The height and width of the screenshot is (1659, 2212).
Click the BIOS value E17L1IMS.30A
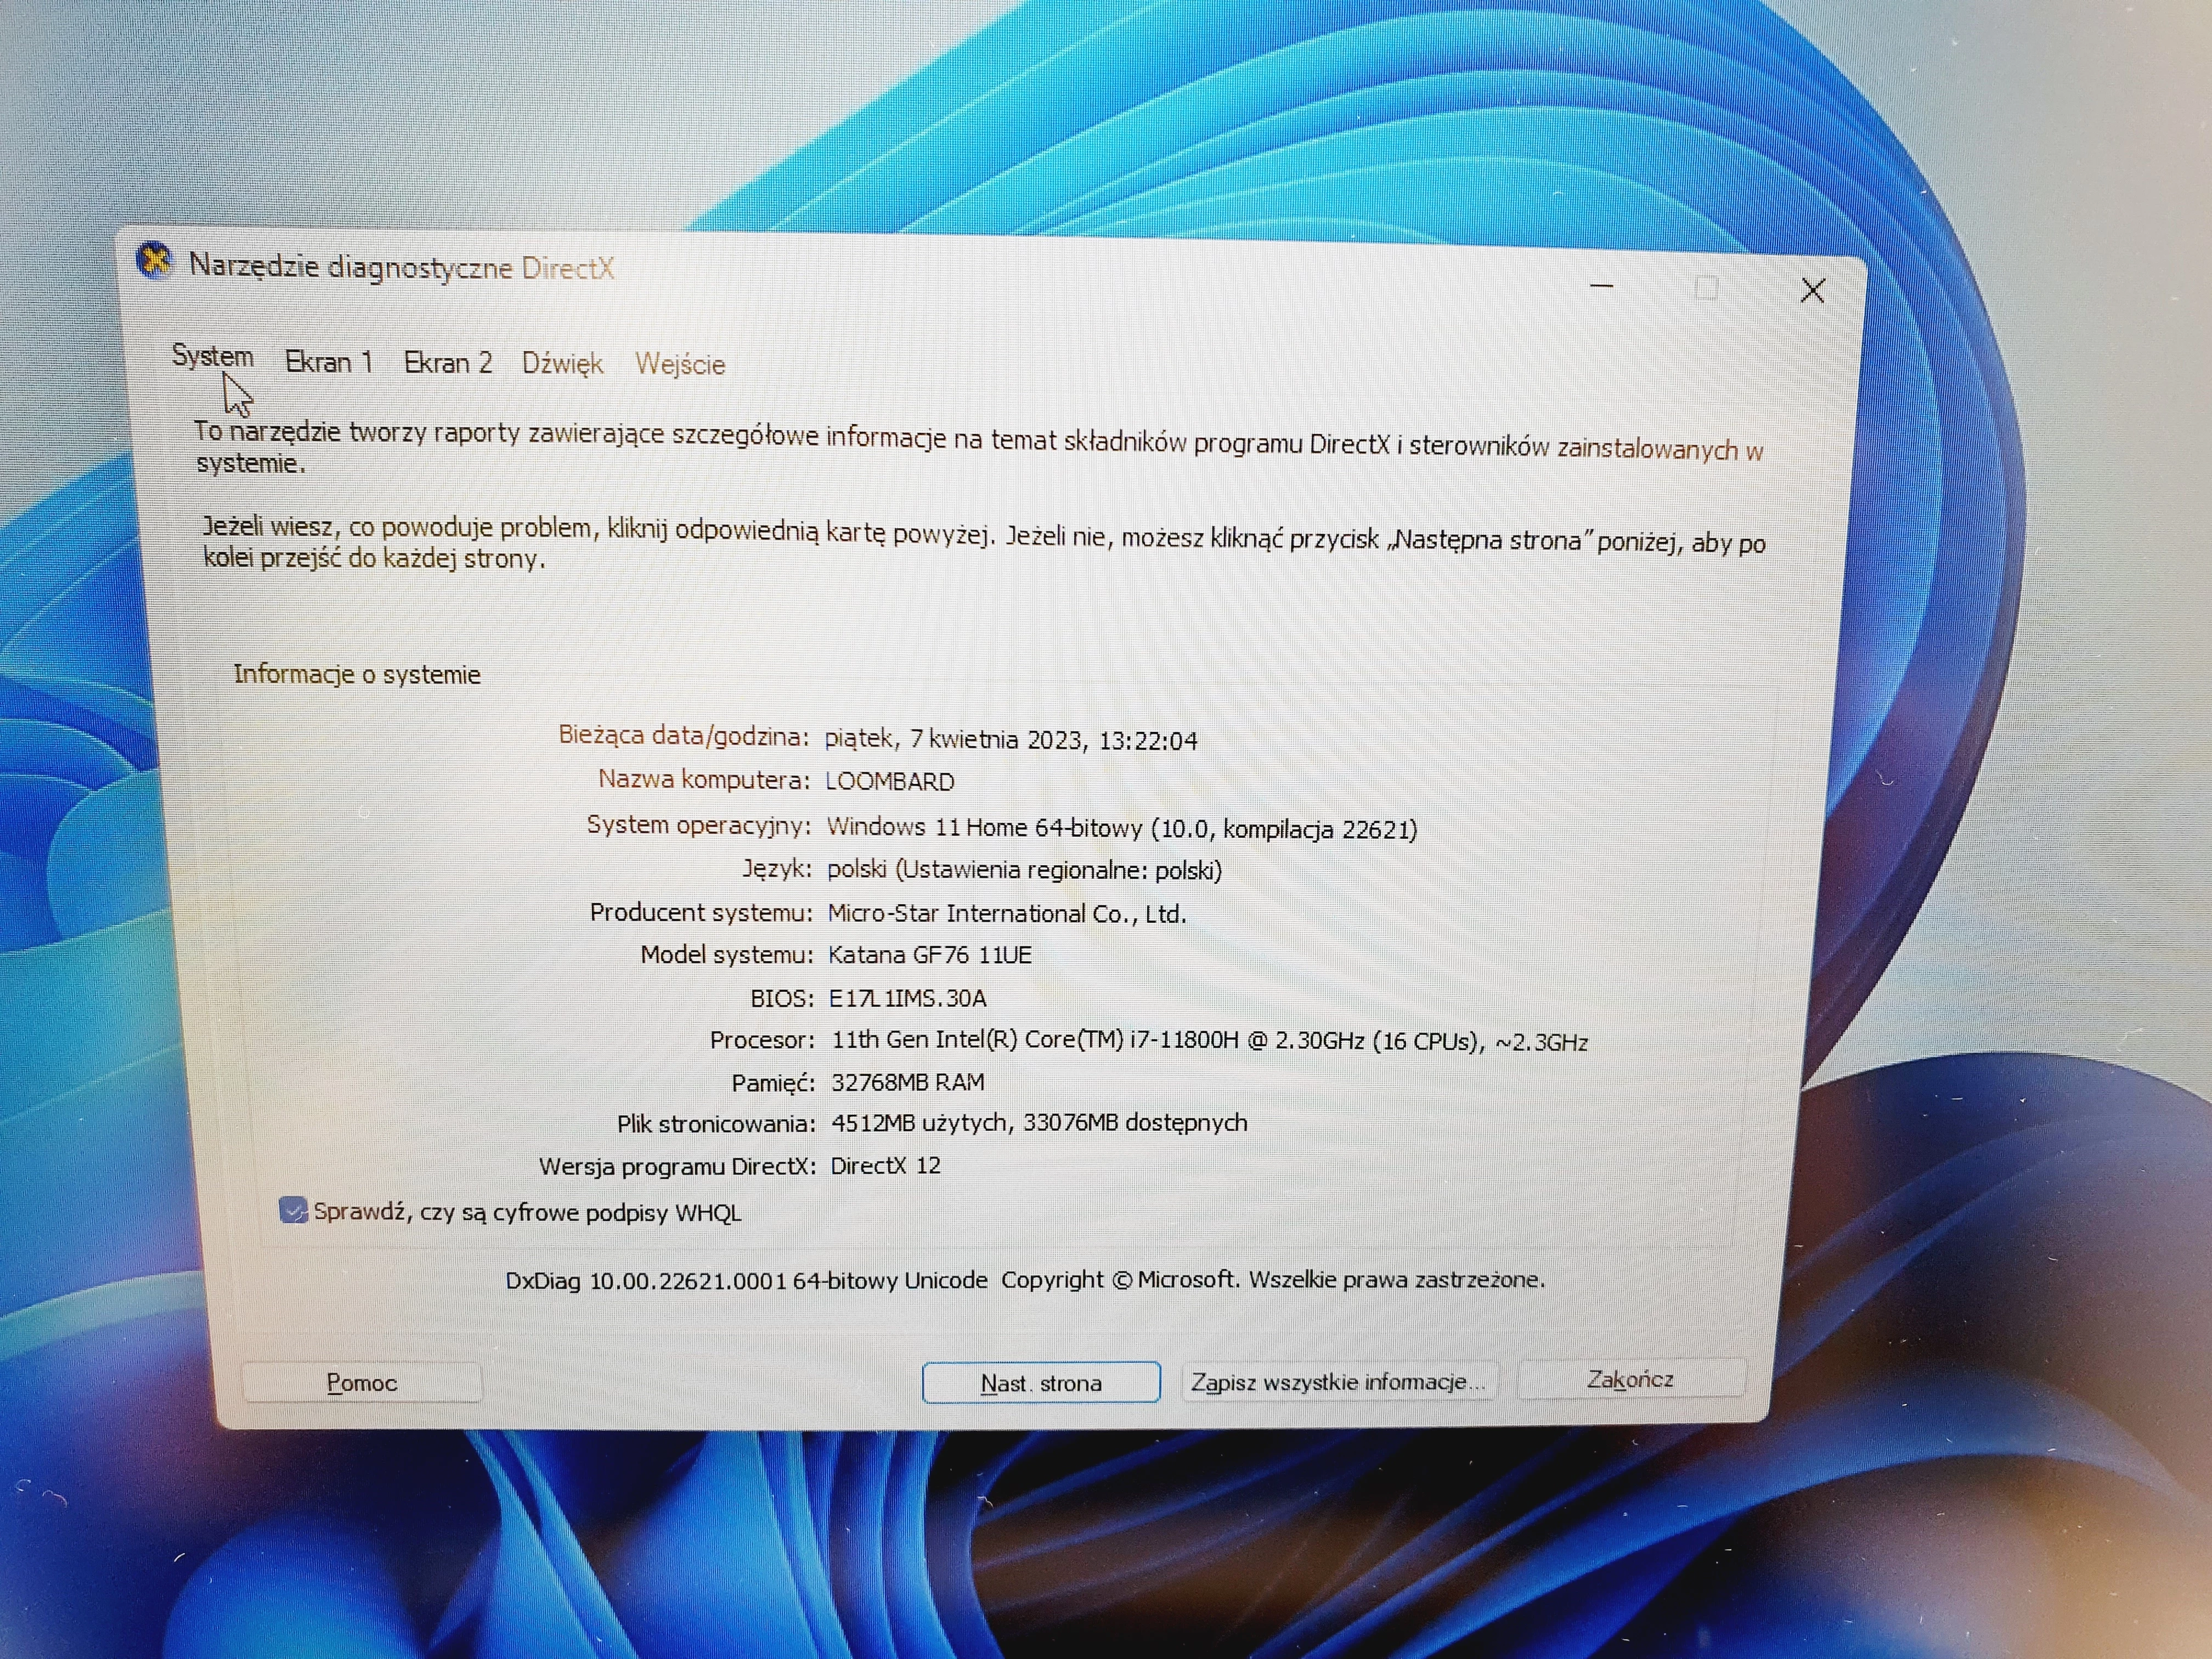[x=908, y=998]
